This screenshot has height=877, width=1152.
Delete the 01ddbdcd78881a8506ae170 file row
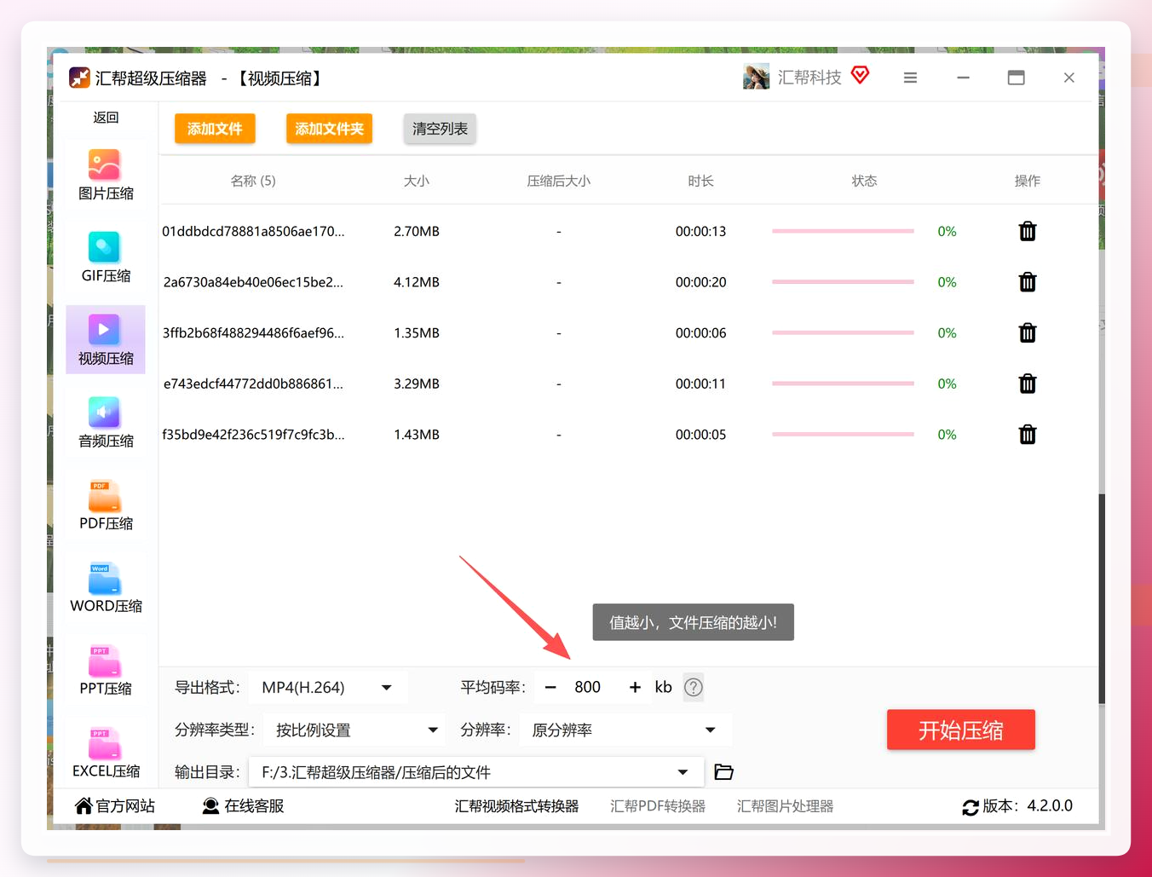tap(1028, 231)
